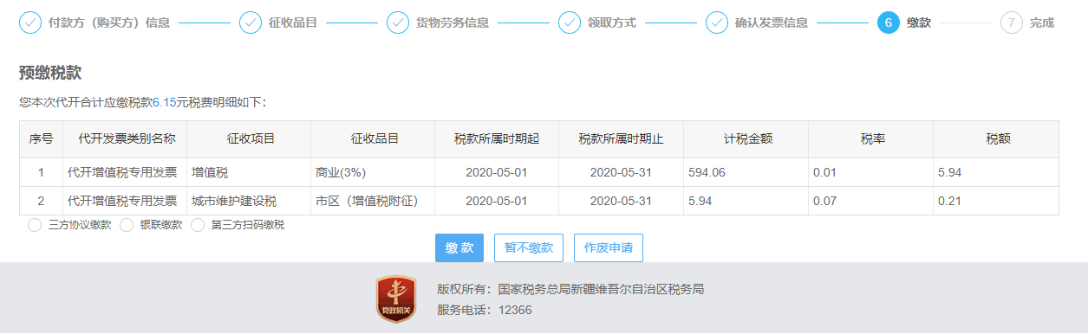Click the 作废申请 button

[x=609, y=247]
